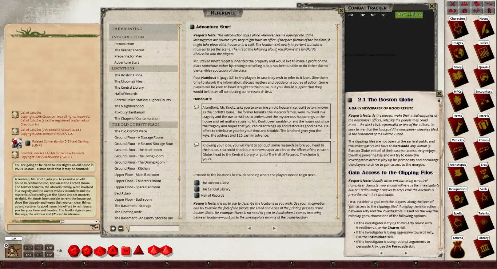
Task: Open The Boston Globe link in content
Action: 215,183
